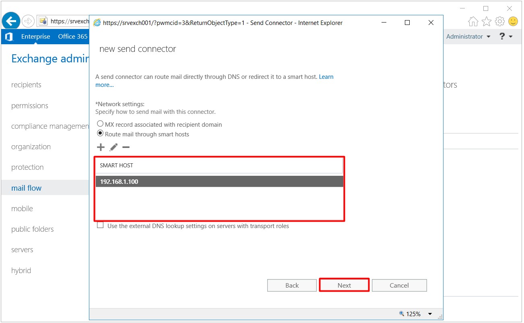Open the public folders section
The width and height of the screenshot is (524, 323).
point(32,229)
